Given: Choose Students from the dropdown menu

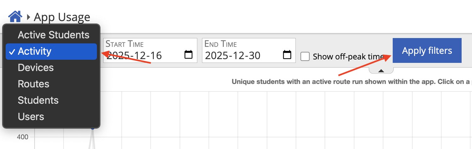Looking at the screenshot, I should (x=38, y=100).
